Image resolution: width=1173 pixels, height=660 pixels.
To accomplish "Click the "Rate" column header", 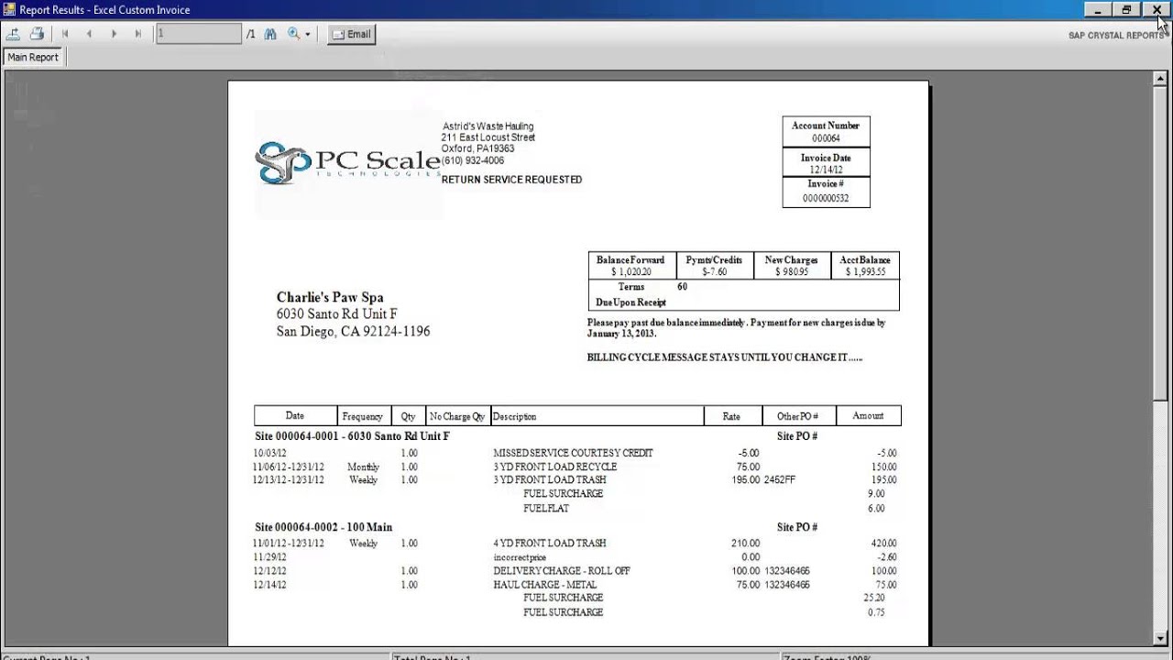I will tap(731, 416).
